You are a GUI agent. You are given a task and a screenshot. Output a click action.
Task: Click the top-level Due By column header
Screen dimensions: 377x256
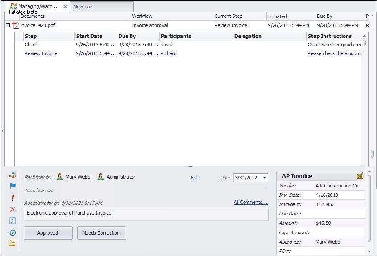pos(340,16)
